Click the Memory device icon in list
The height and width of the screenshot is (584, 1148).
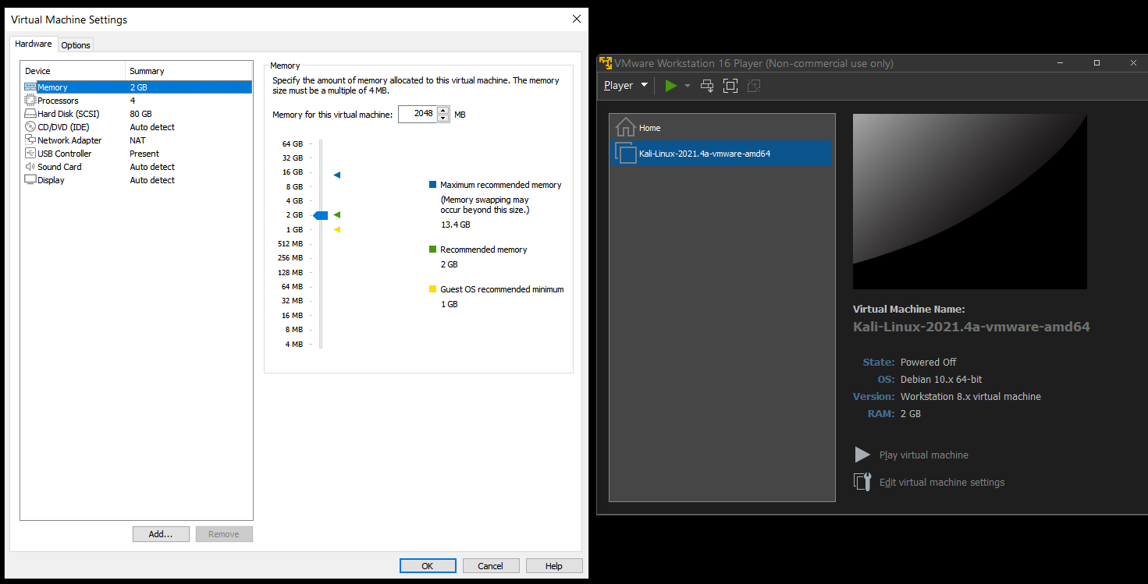click(x=30, y=87)
